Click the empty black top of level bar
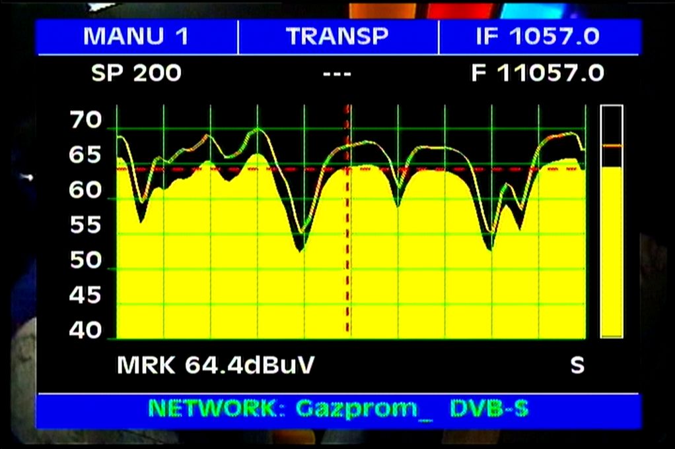 (612, 122)
